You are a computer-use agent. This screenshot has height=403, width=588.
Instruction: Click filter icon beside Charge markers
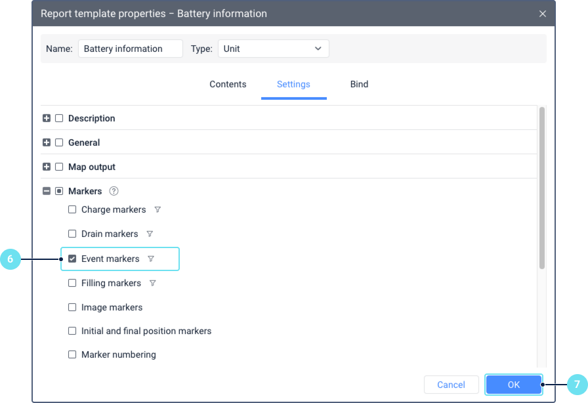pyautogui.click(x=157, y=210)
